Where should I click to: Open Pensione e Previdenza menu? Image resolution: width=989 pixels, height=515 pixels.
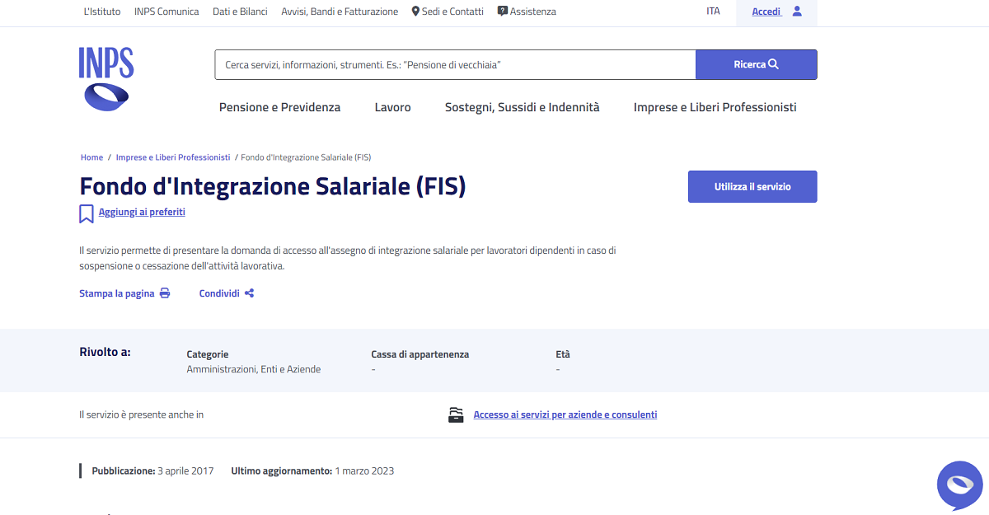coord(279,107)
